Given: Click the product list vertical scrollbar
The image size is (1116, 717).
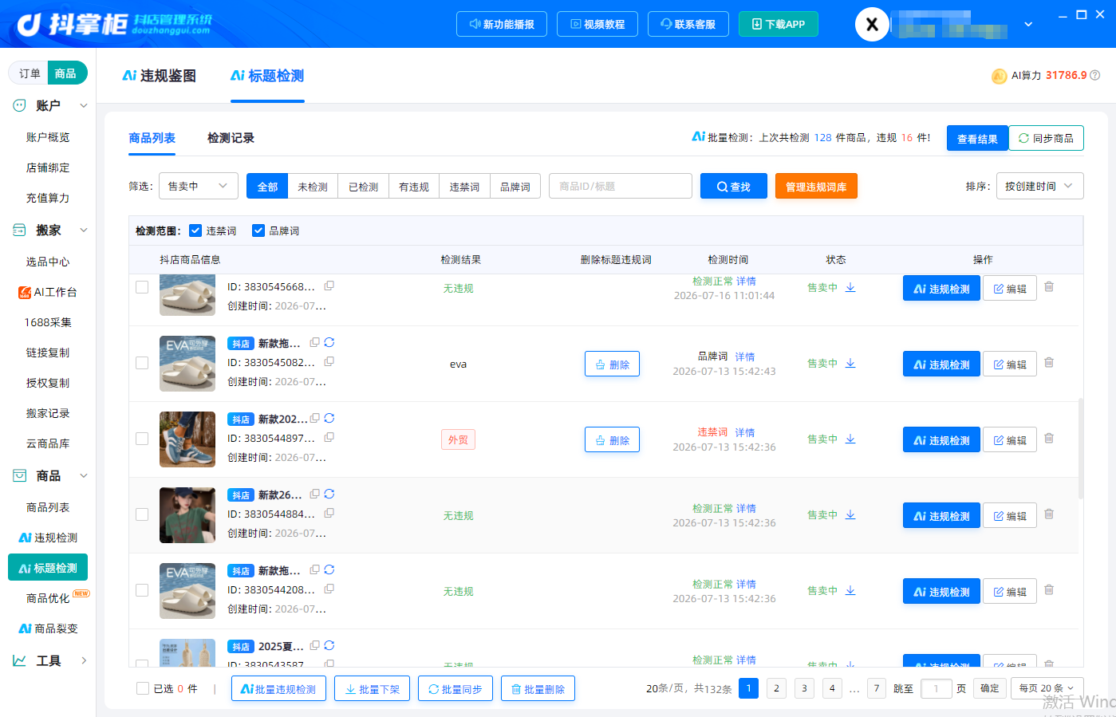Looking at the screenshot, I should click(1081, 447).
